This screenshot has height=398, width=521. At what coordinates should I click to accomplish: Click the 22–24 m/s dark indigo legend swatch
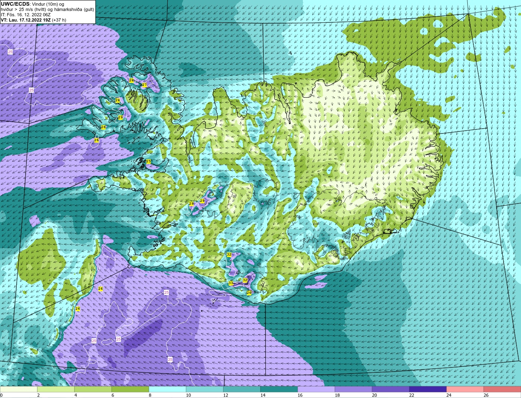click(x=428, y=389)
